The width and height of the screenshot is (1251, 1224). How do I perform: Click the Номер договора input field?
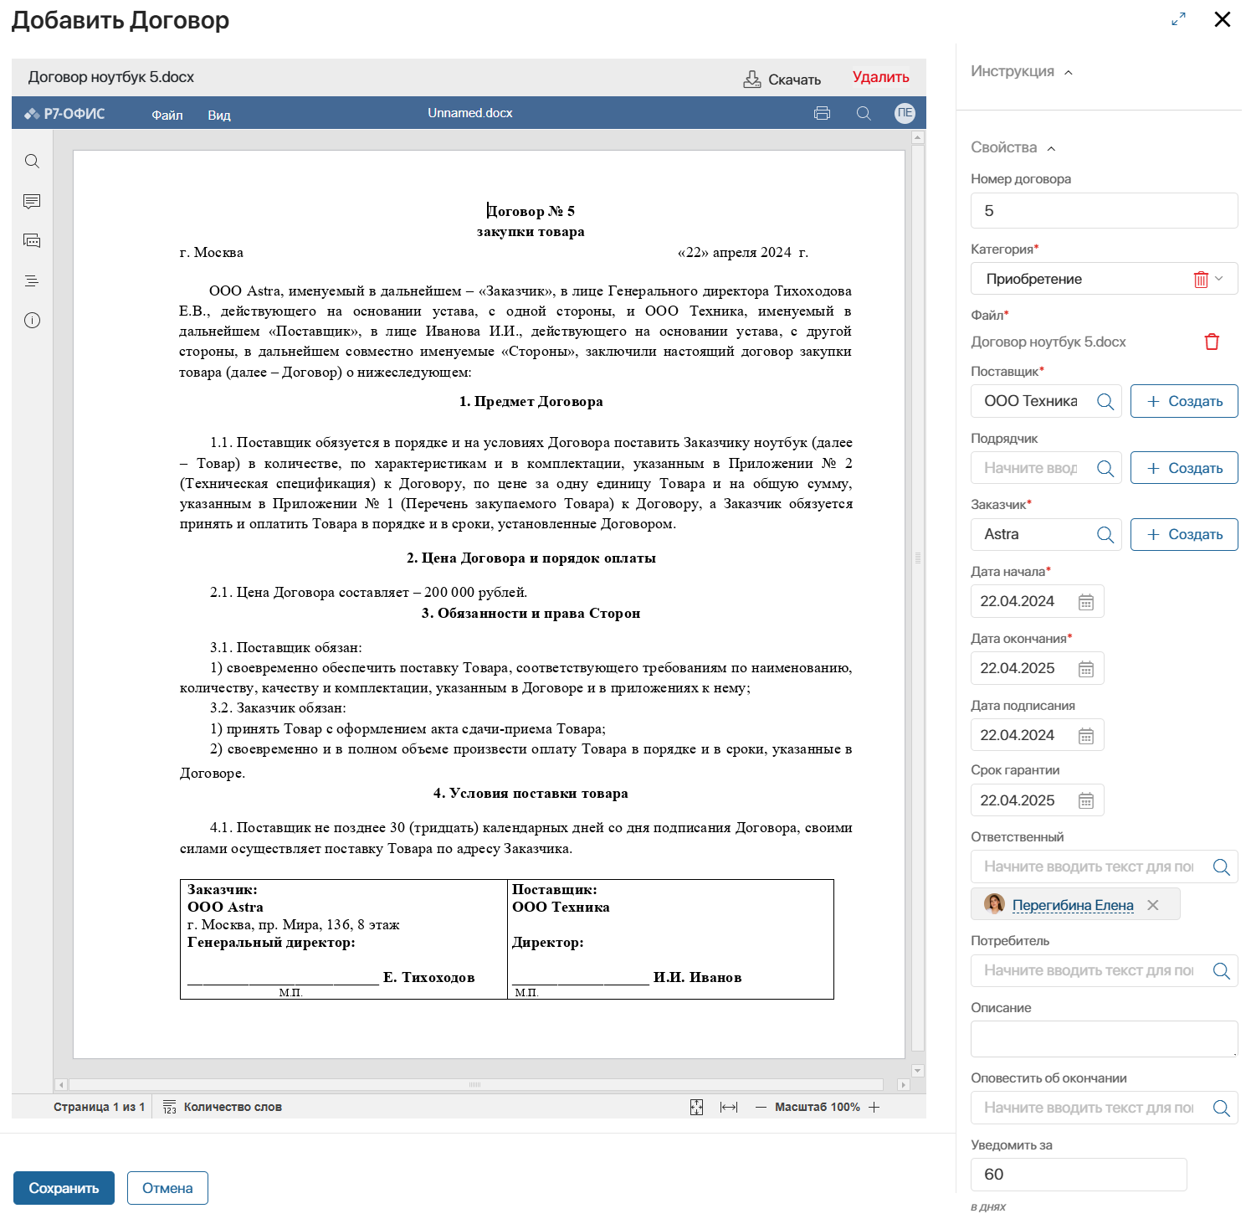tap(1104, 211)
